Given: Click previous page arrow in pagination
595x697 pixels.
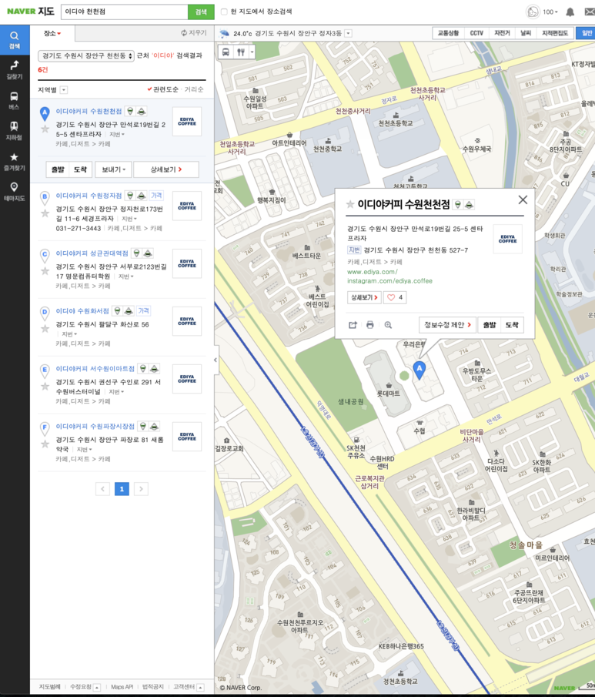Looking at the screenshot, I should tap(102, 489).
